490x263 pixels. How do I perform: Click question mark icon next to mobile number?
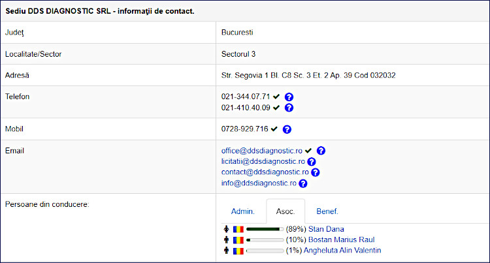click(287, 129)
